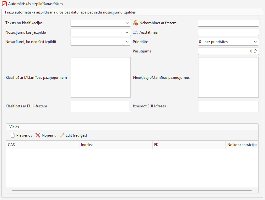This screenshot has width=265, height=200.
Task: Click the Neiekļauj bīstamības paziņojumus list box
Action: (x=228, y=78)
